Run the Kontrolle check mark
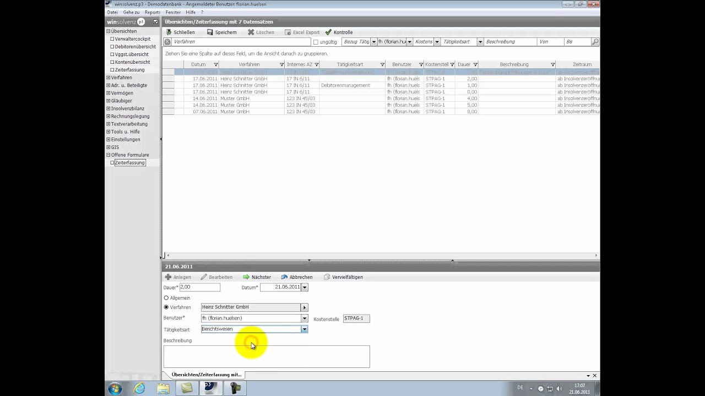Image resolution: width=705 pixels, height=396 pixels. (328, 32)
